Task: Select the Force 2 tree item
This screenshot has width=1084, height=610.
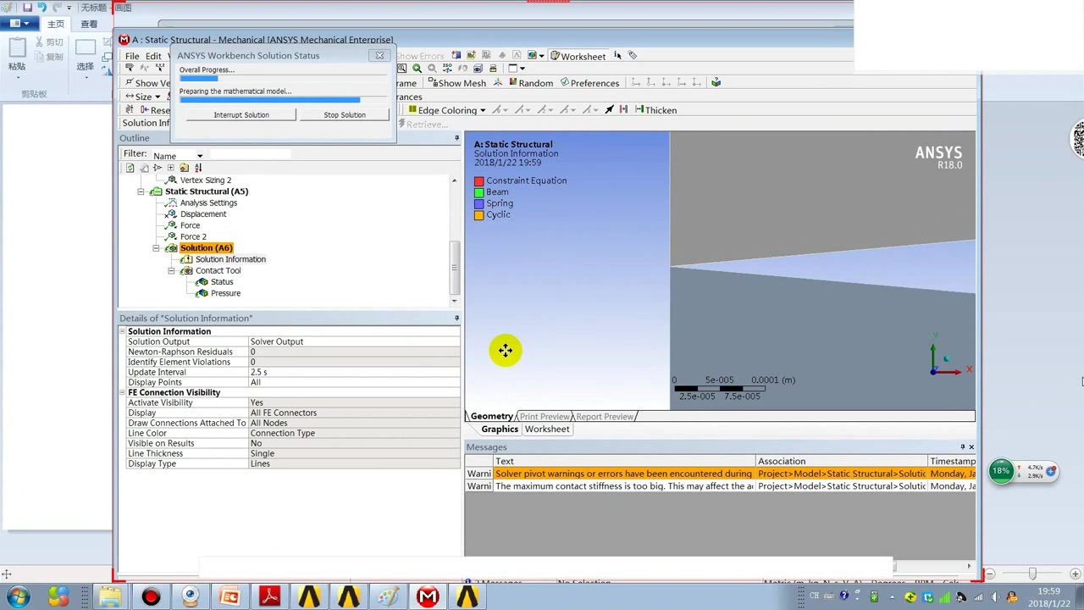Action: tap(193, 237)
